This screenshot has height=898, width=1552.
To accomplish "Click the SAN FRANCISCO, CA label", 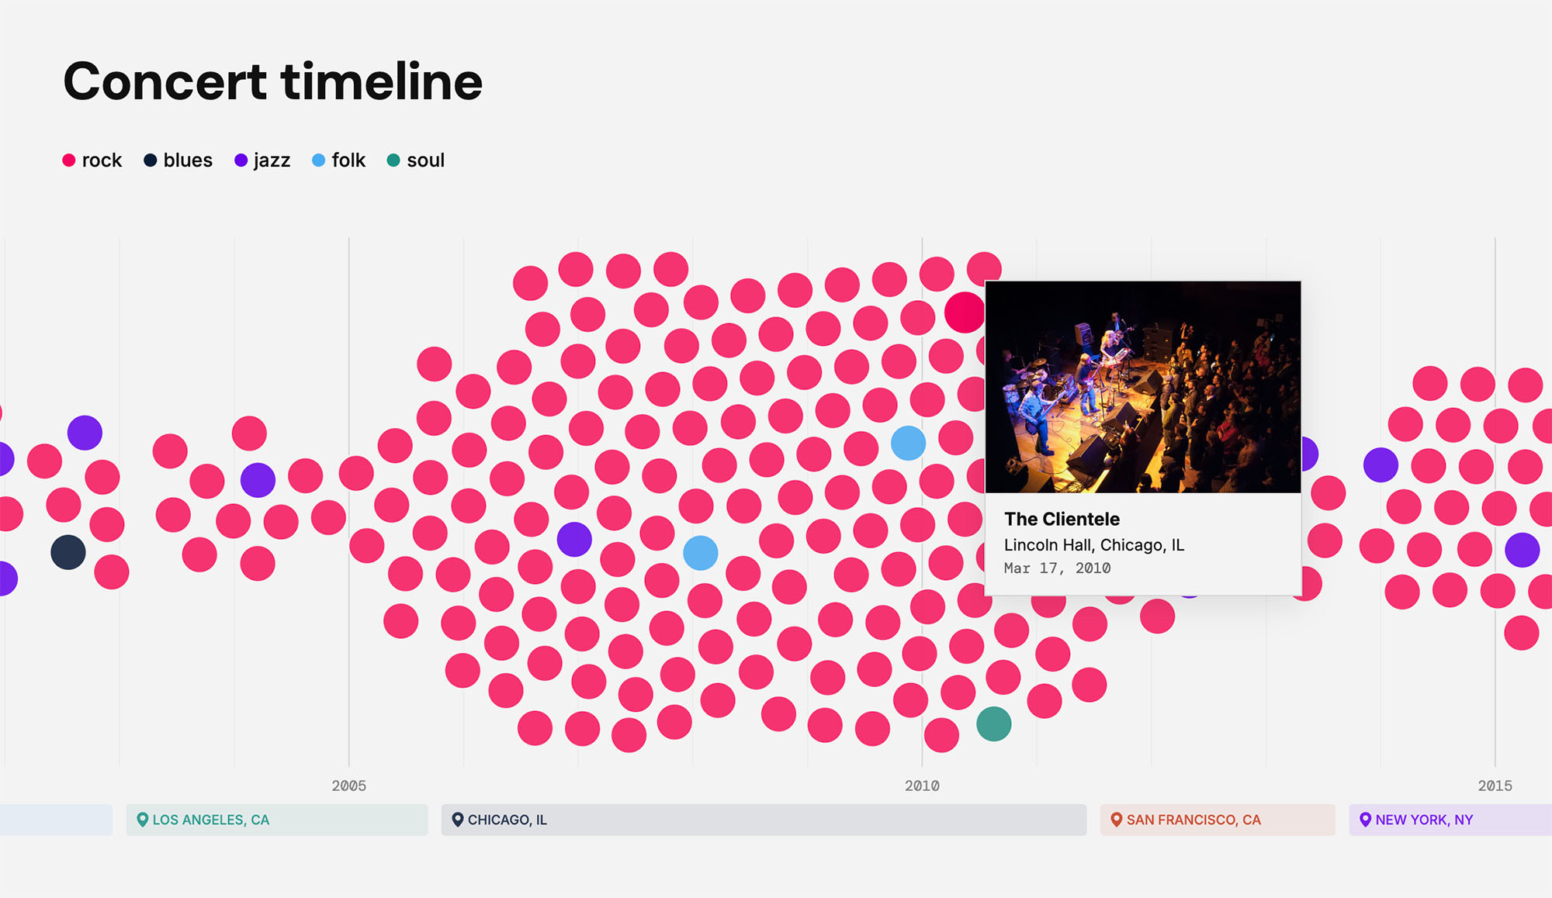I will (x=1193, y=819).
